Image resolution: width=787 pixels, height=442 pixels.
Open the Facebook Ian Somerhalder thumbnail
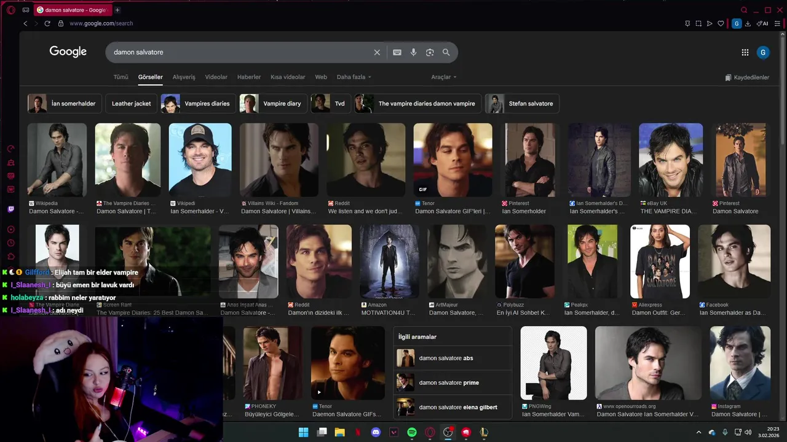tap(734, 262)
